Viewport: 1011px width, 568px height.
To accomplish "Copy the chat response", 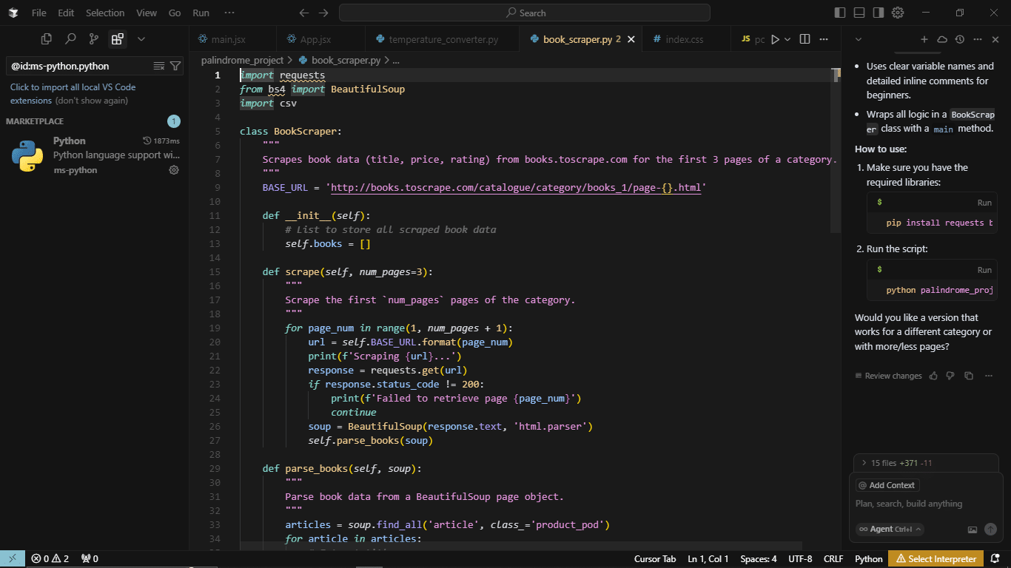I will (x=969, y=376).
